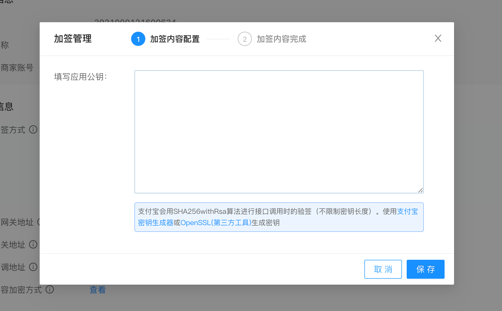Click the 填写应用公钥 text area
Image resolution: width=502 pixels, height=311 pixels.
click(x=279, y=132)
